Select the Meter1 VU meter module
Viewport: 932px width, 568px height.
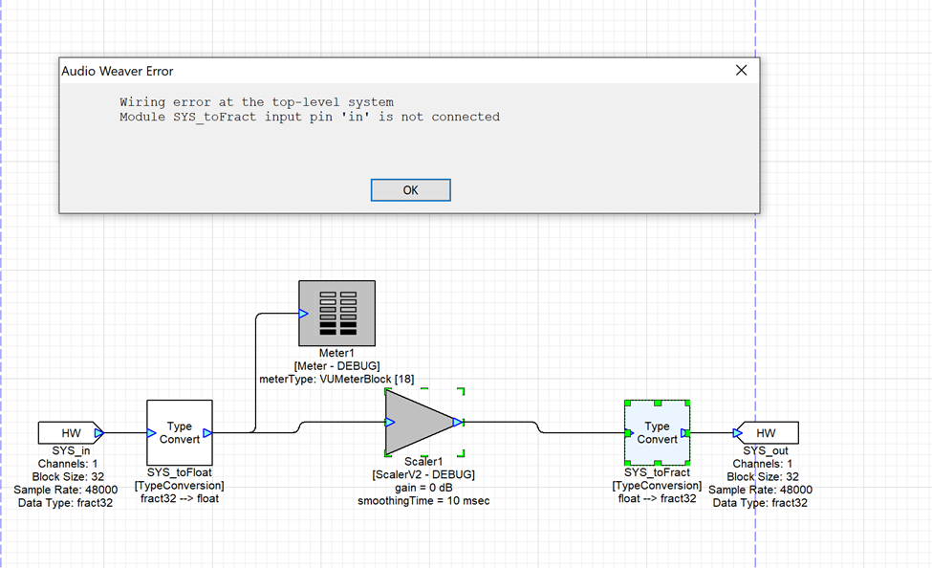[x=336, y=313]
